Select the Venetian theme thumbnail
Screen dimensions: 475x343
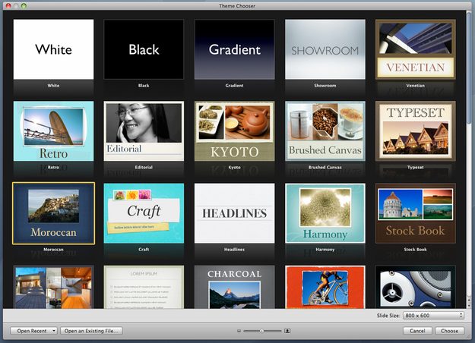tap(415, 49)
